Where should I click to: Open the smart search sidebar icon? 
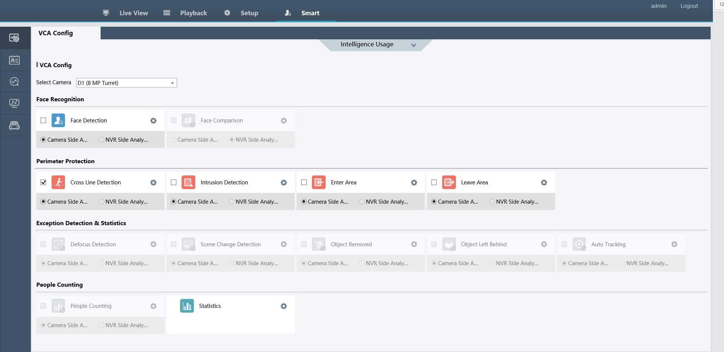pyautogui.click(x=14, y=82)
